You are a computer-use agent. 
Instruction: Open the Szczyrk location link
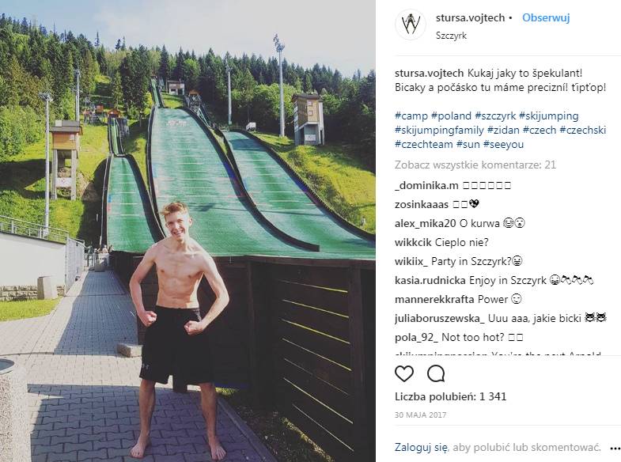click(451, 36)
